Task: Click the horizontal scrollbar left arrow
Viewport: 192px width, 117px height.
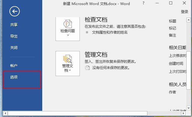Action: [x=5, y=113]
